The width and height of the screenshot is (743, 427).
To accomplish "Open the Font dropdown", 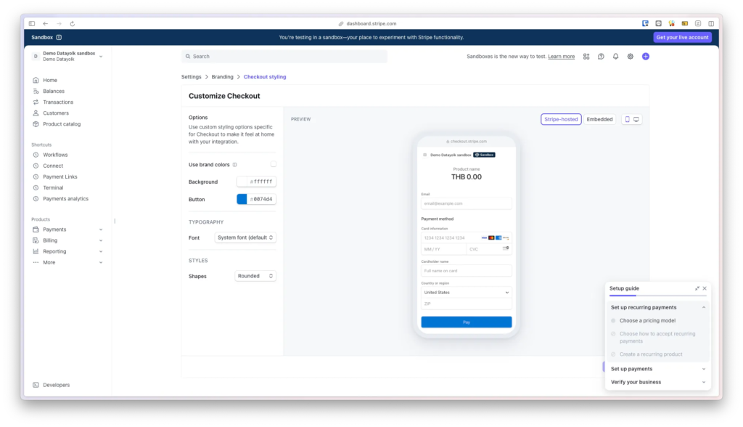I will point(245,237).
